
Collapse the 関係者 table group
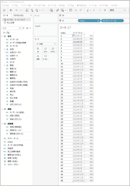2,124
